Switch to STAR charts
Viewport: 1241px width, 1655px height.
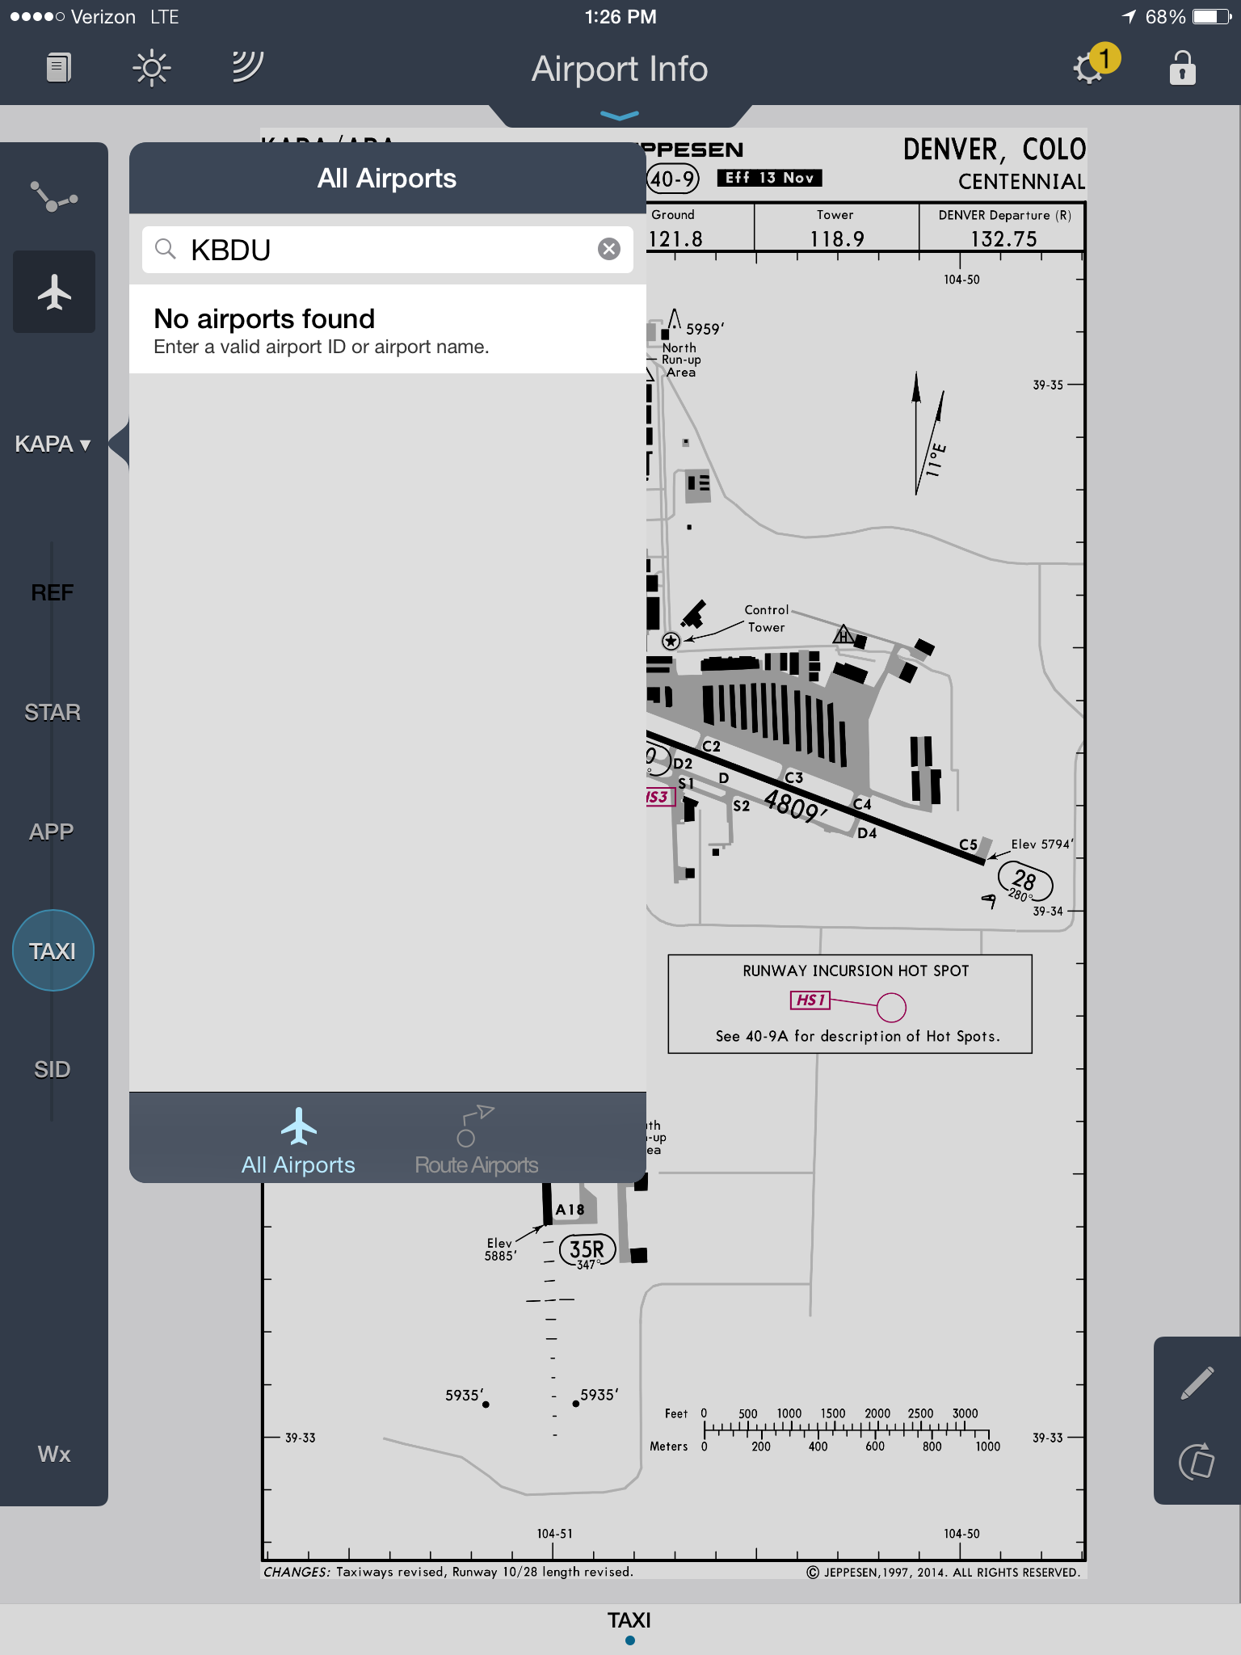click(x=53, y=712)
